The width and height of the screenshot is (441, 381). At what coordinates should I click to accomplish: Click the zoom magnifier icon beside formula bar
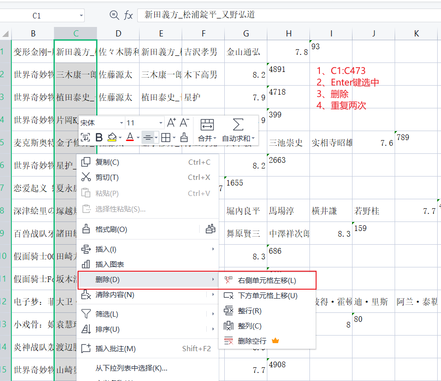[114, 15]
